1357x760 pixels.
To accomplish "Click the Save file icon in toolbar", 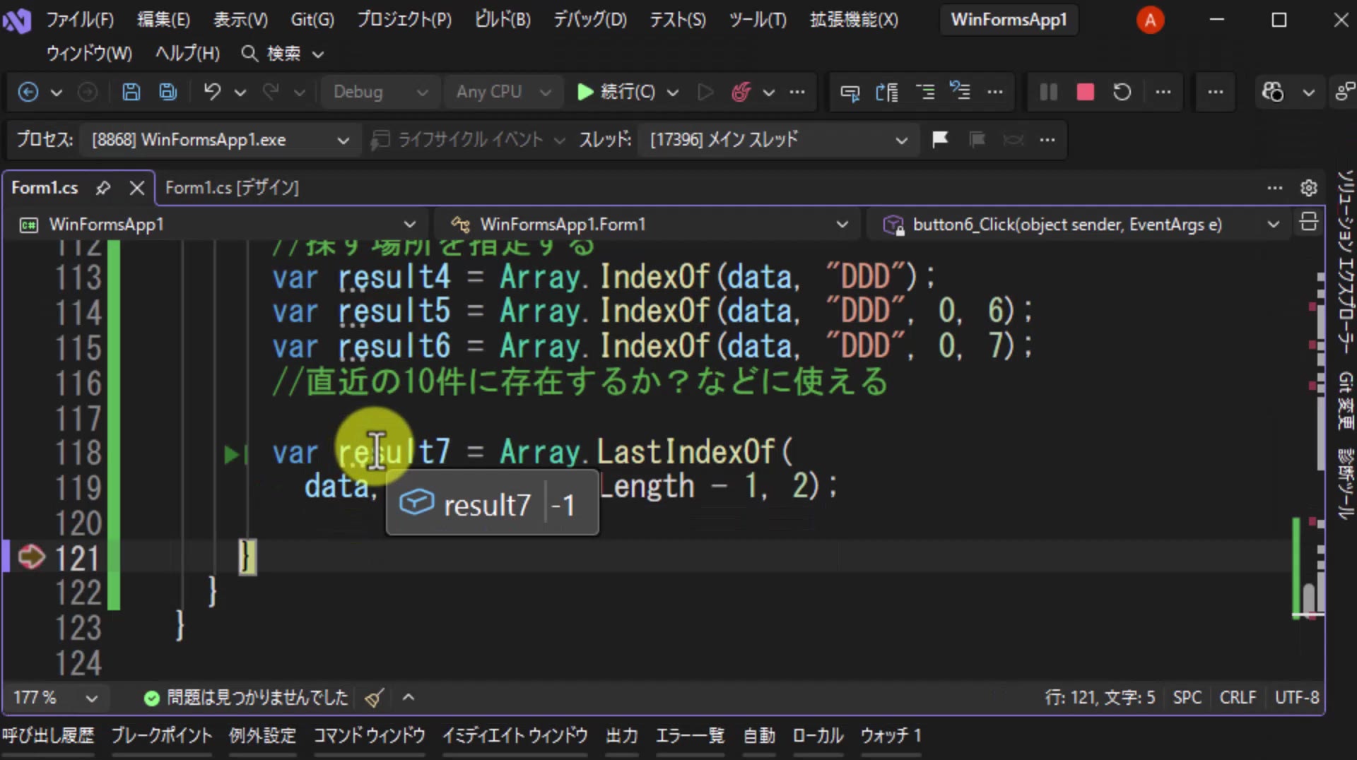I will (131, 92).
